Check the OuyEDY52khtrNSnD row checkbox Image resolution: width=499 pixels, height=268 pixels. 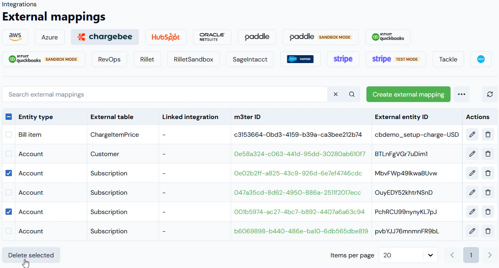9,192
